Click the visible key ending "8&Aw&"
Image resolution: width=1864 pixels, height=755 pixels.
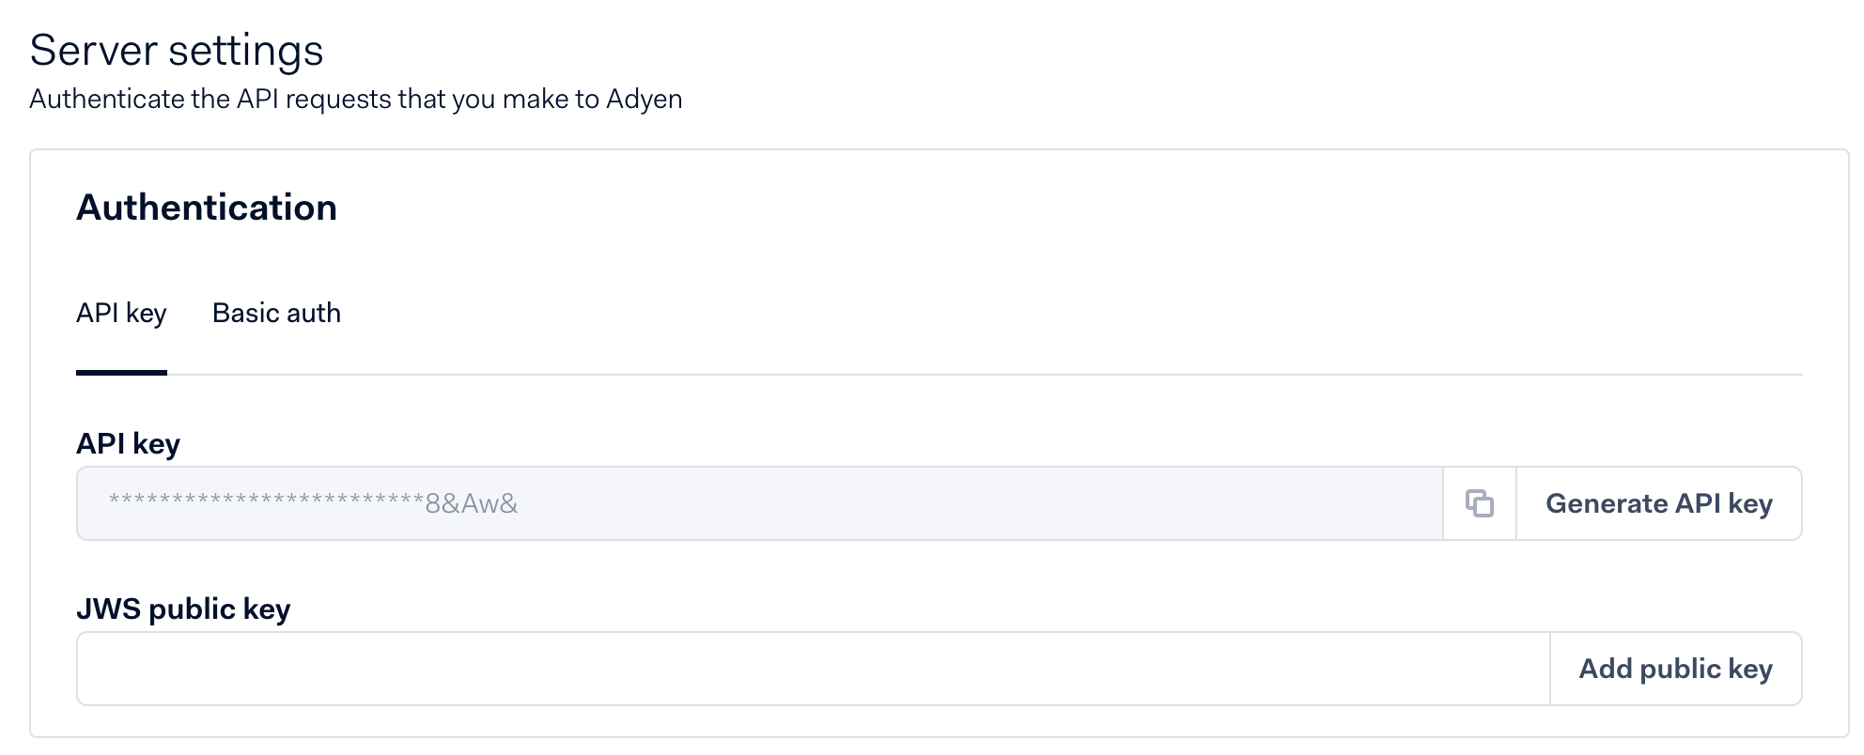pyautogui.click(x=472, y=504)
